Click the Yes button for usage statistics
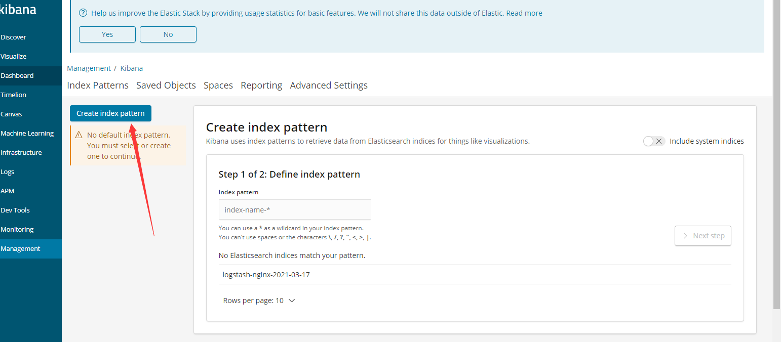The height and width of the screenshot is (342, 781). pyautogui.click(x=107, y=34)
